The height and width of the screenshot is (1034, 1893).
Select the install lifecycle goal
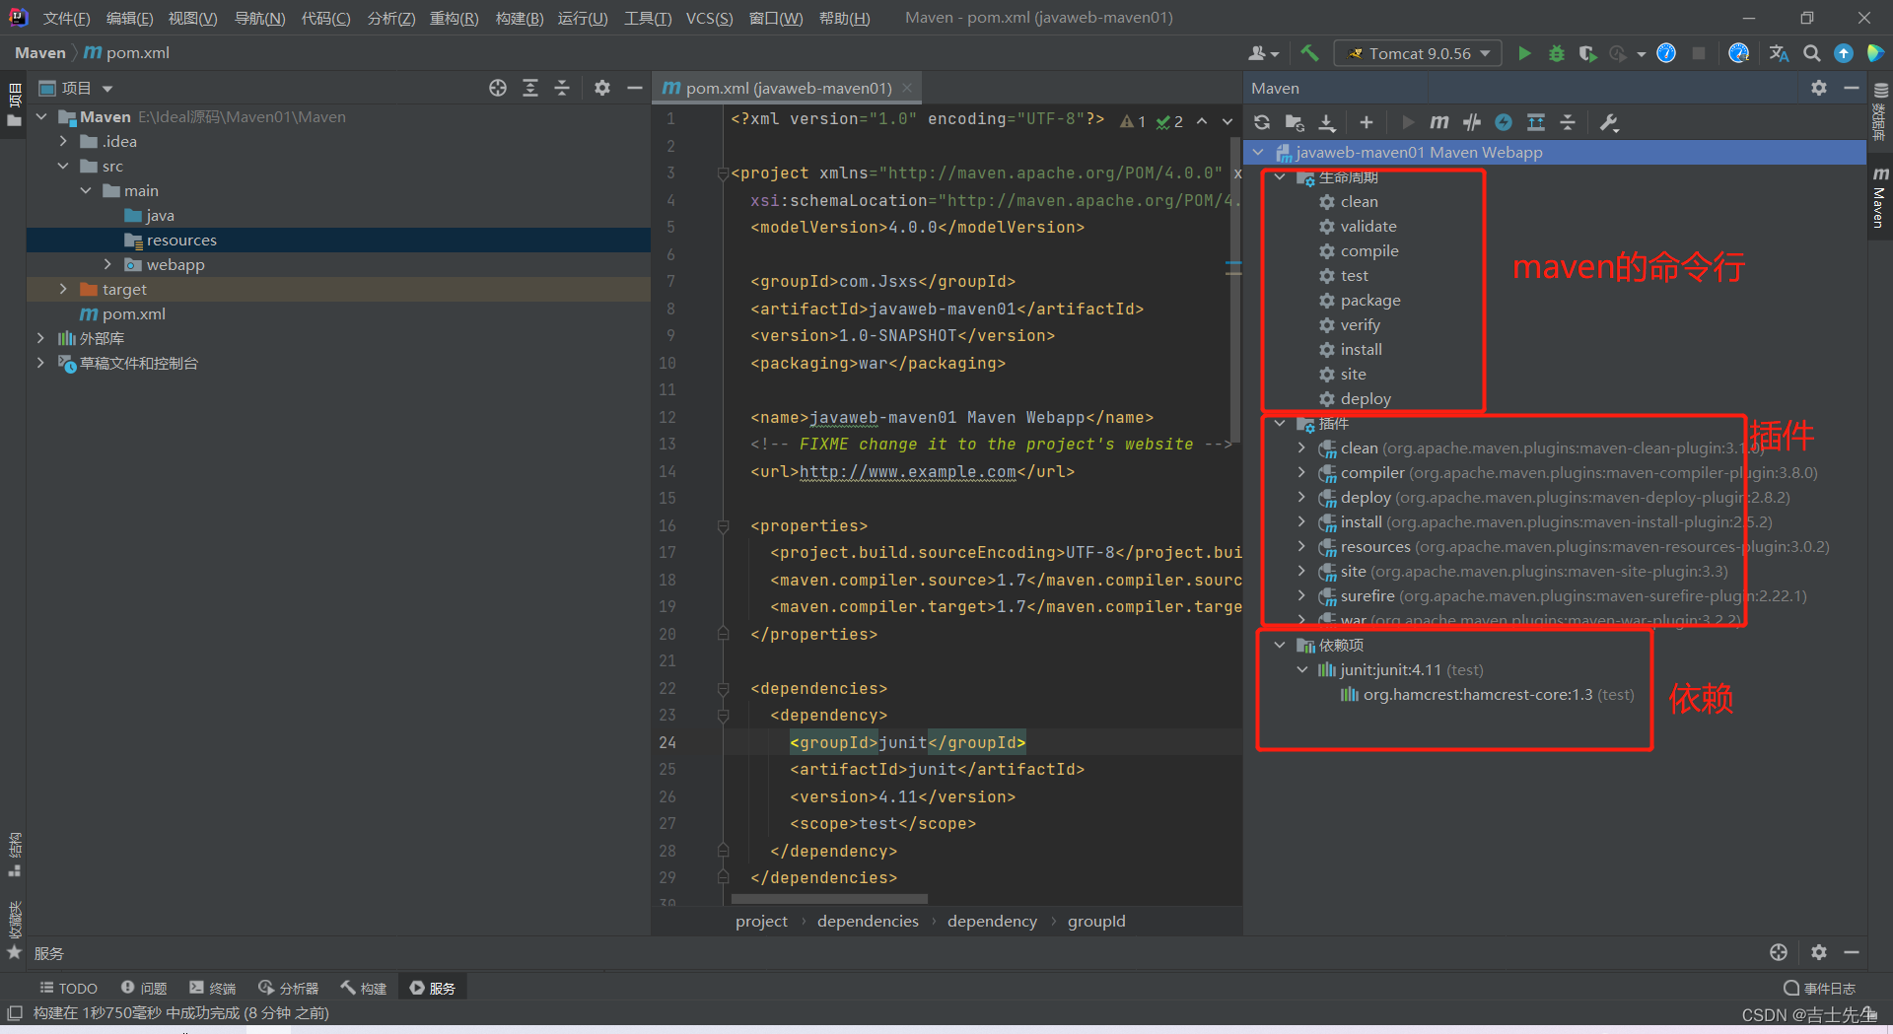(x=1361, y=349)
